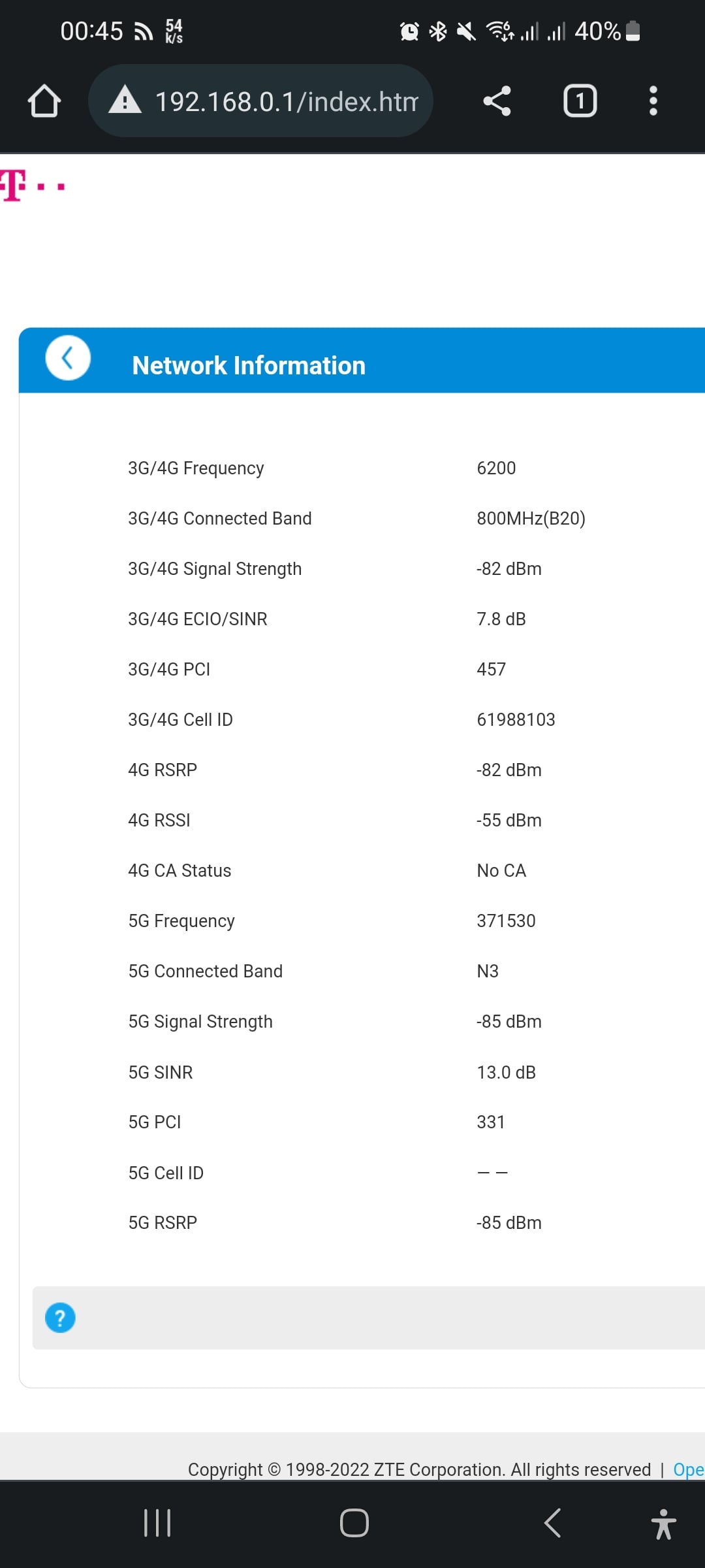Tap the site security warning triangle
This screenshot has width=705, height=1568.
(125, 101)
